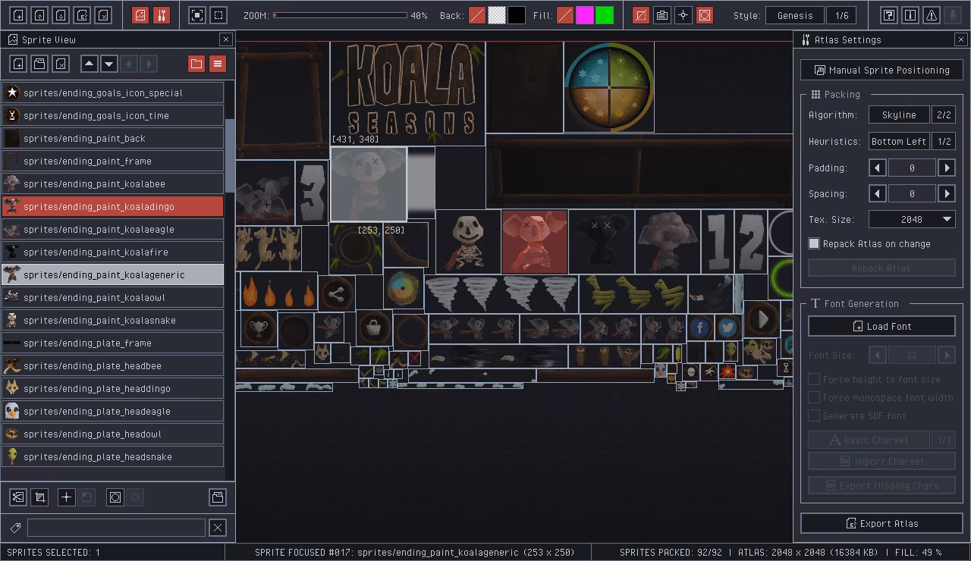Click the Skyline algorithm selector
The height and width of the screenshot is (561, 971).
[x=899, y=115]
